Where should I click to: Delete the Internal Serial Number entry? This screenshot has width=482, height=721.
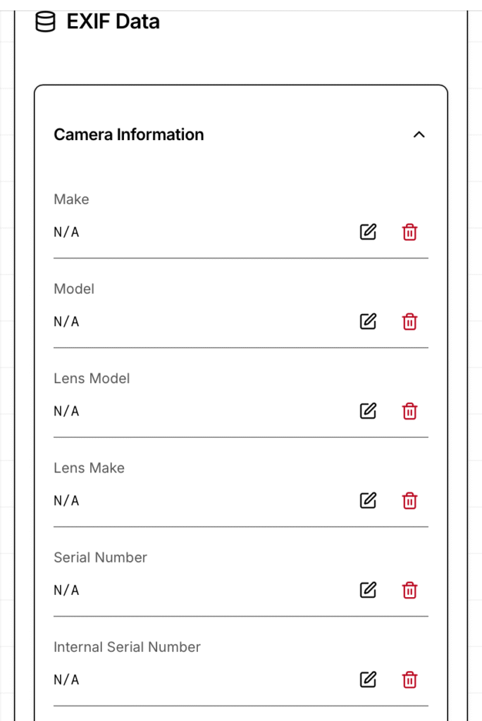pos(409,679)
